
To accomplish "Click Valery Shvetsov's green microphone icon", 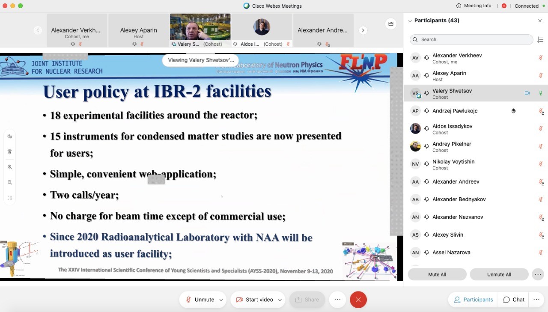I will tap(541, 93).
